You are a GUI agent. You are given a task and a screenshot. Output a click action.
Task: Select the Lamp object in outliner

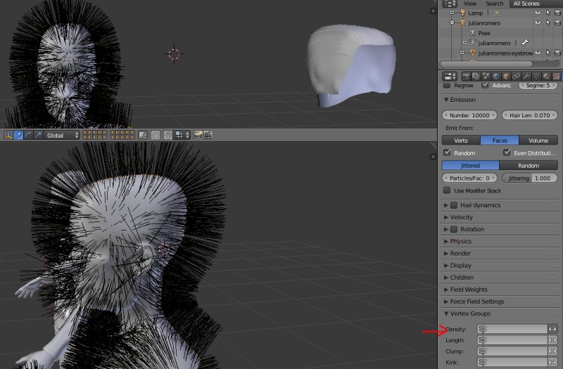coord(476,13)
